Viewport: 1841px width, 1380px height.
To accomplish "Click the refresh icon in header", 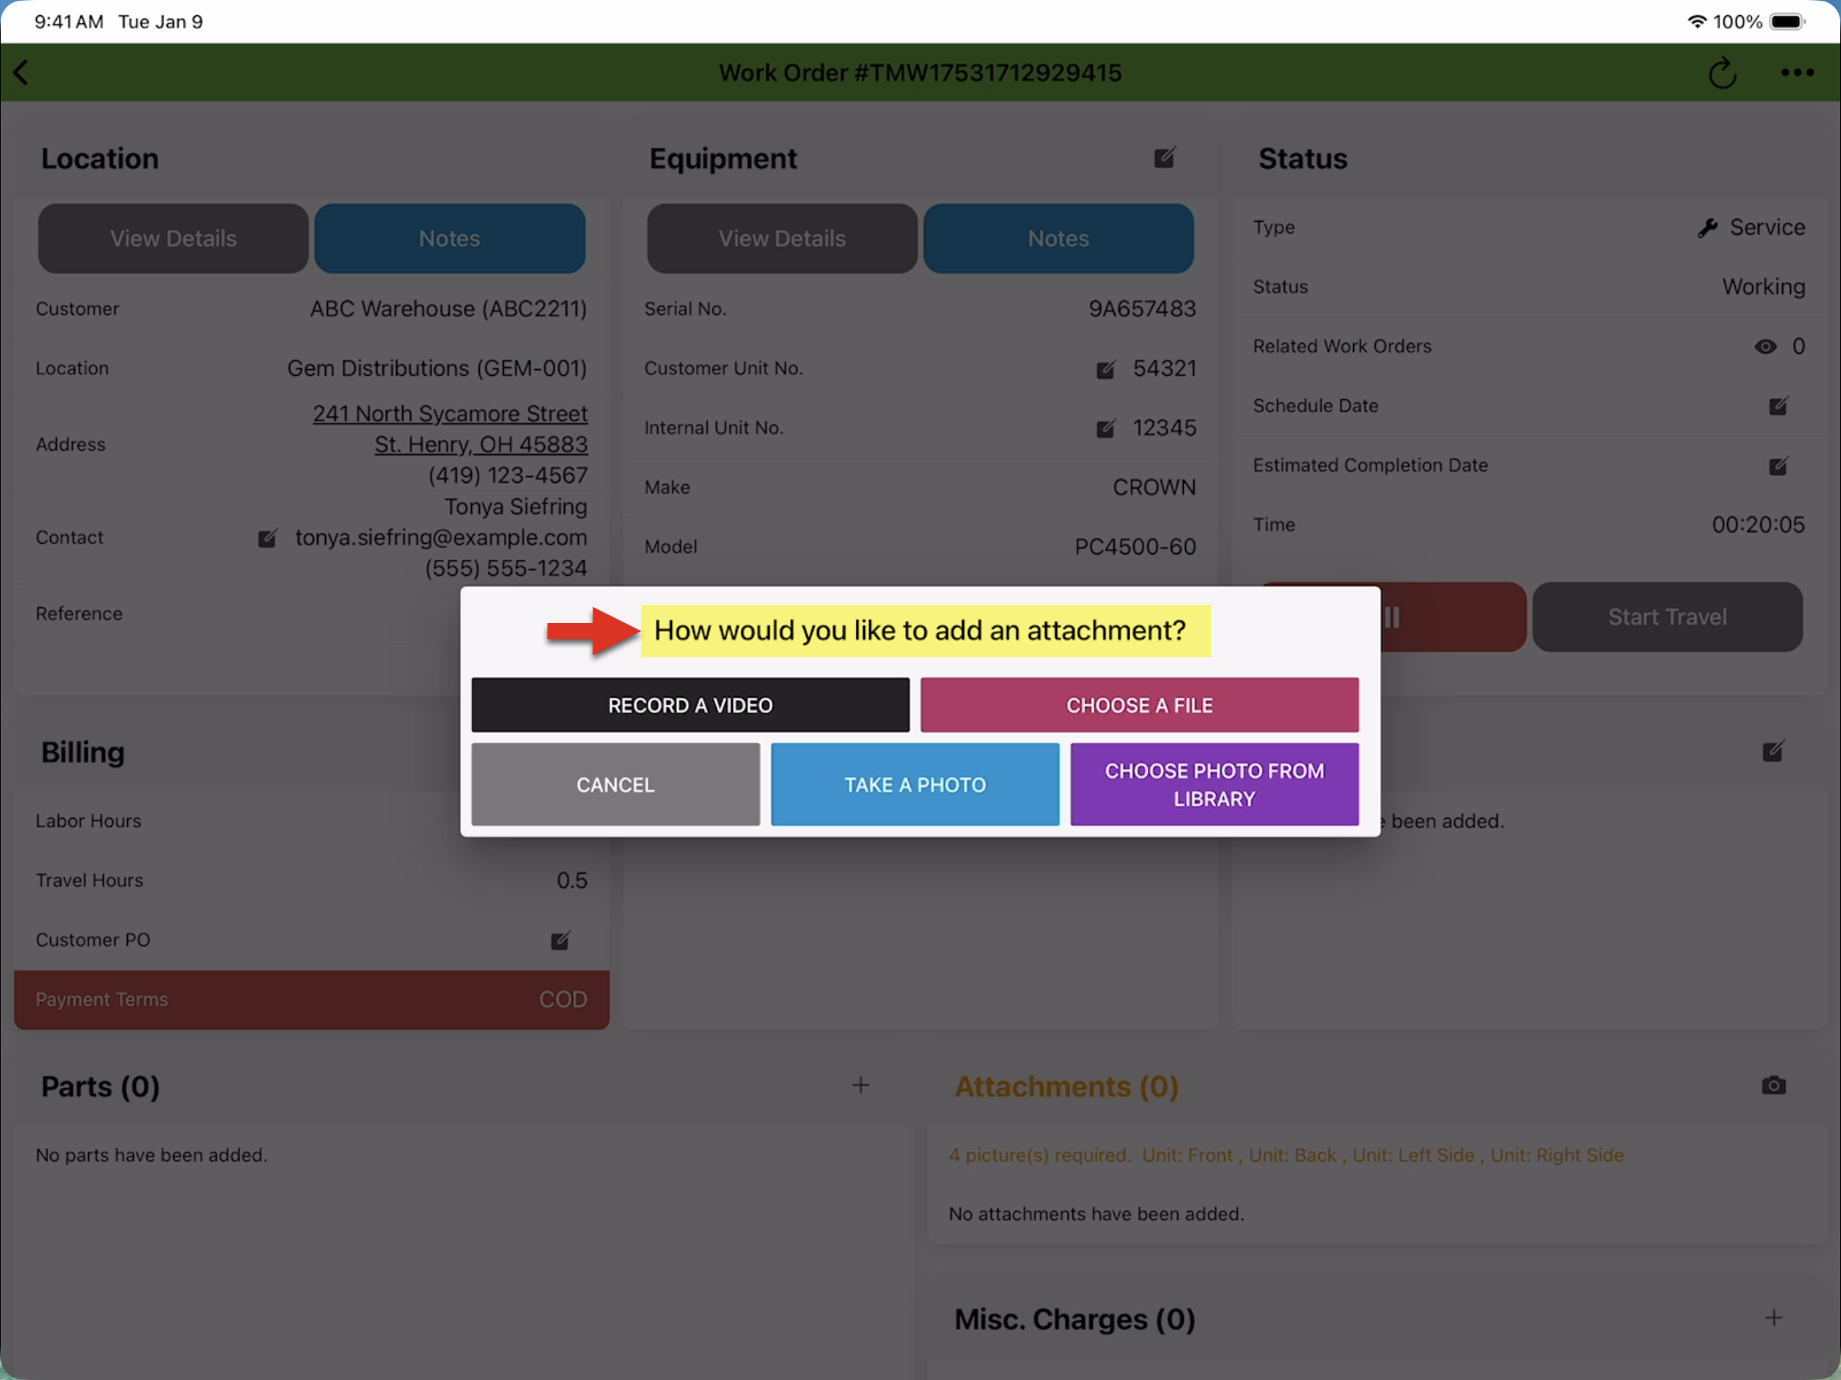I will click(1721, 73).
